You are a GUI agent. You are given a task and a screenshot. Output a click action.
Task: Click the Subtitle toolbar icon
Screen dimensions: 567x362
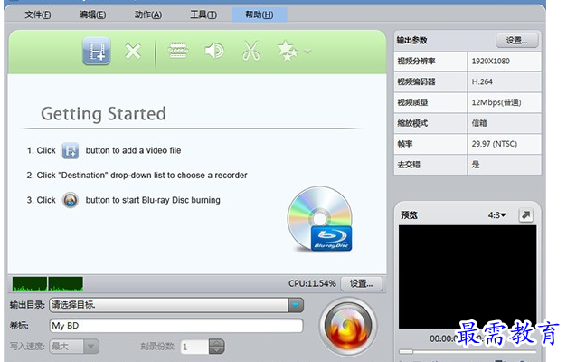[x=178, y=51]
